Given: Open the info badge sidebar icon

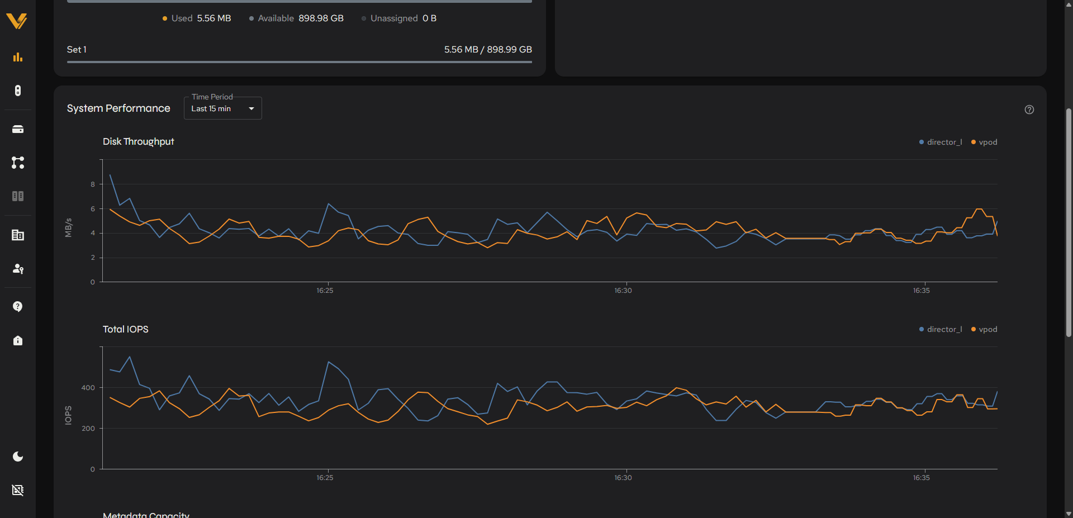Looking at the screenshot, I should [x=18, y=340].
